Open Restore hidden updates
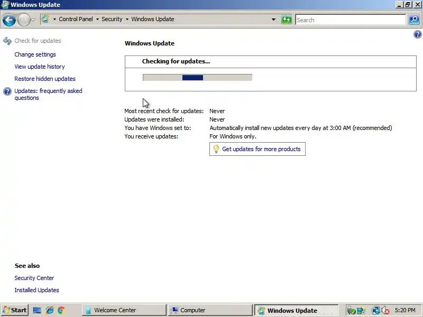 [45, 79]
